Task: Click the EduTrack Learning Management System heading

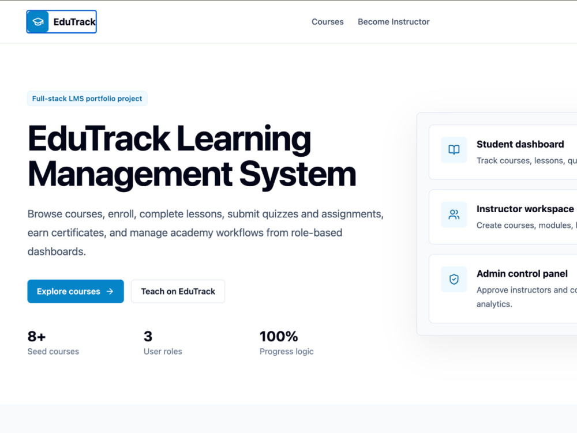Action: pyautogui.click(x=192, y=157)
